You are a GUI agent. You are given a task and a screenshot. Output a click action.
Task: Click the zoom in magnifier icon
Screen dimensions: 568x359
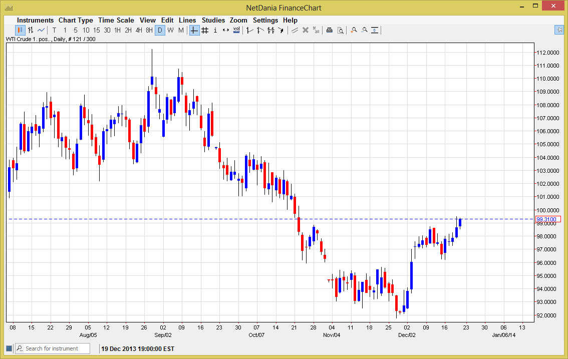tap(354, 30)
